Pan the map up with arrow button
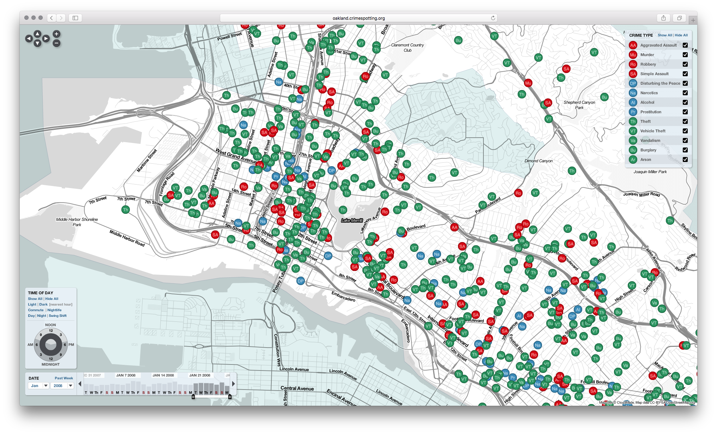717x434 pixels. tap(37, 34)
